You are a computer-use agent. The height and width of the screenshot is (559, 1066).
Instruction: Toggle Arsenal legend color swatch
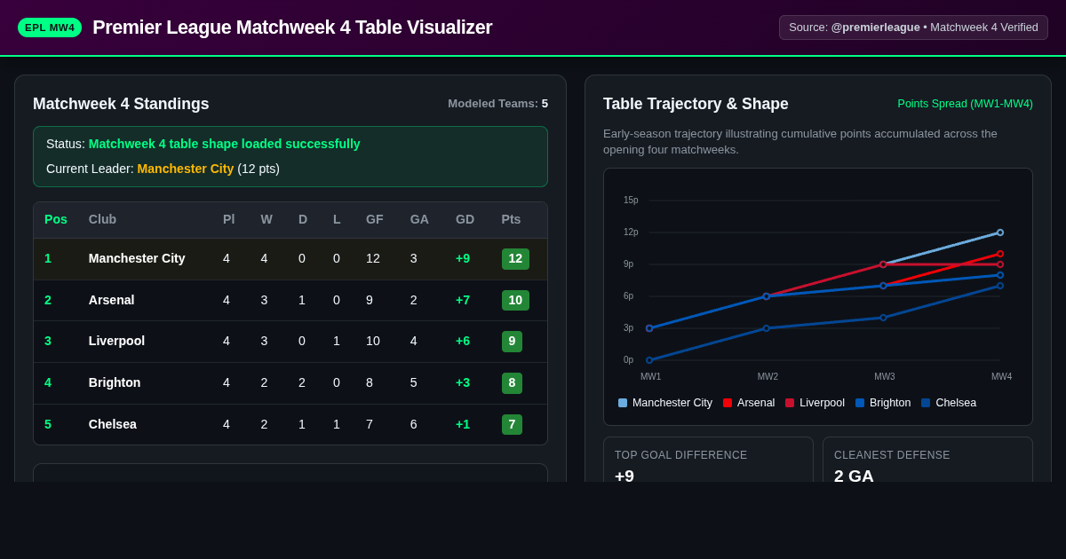[728, 403]
